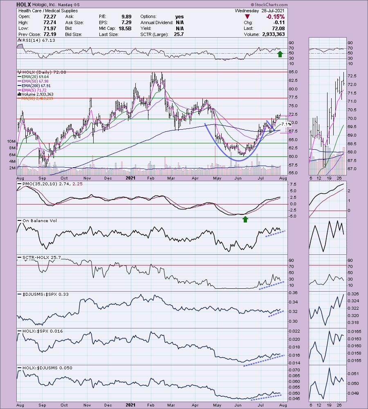The width and height of the screenshot is (368, 409).
Task: Click the red down-triangle change indicator
Action: pyautogui.click(x=247, y=17)
